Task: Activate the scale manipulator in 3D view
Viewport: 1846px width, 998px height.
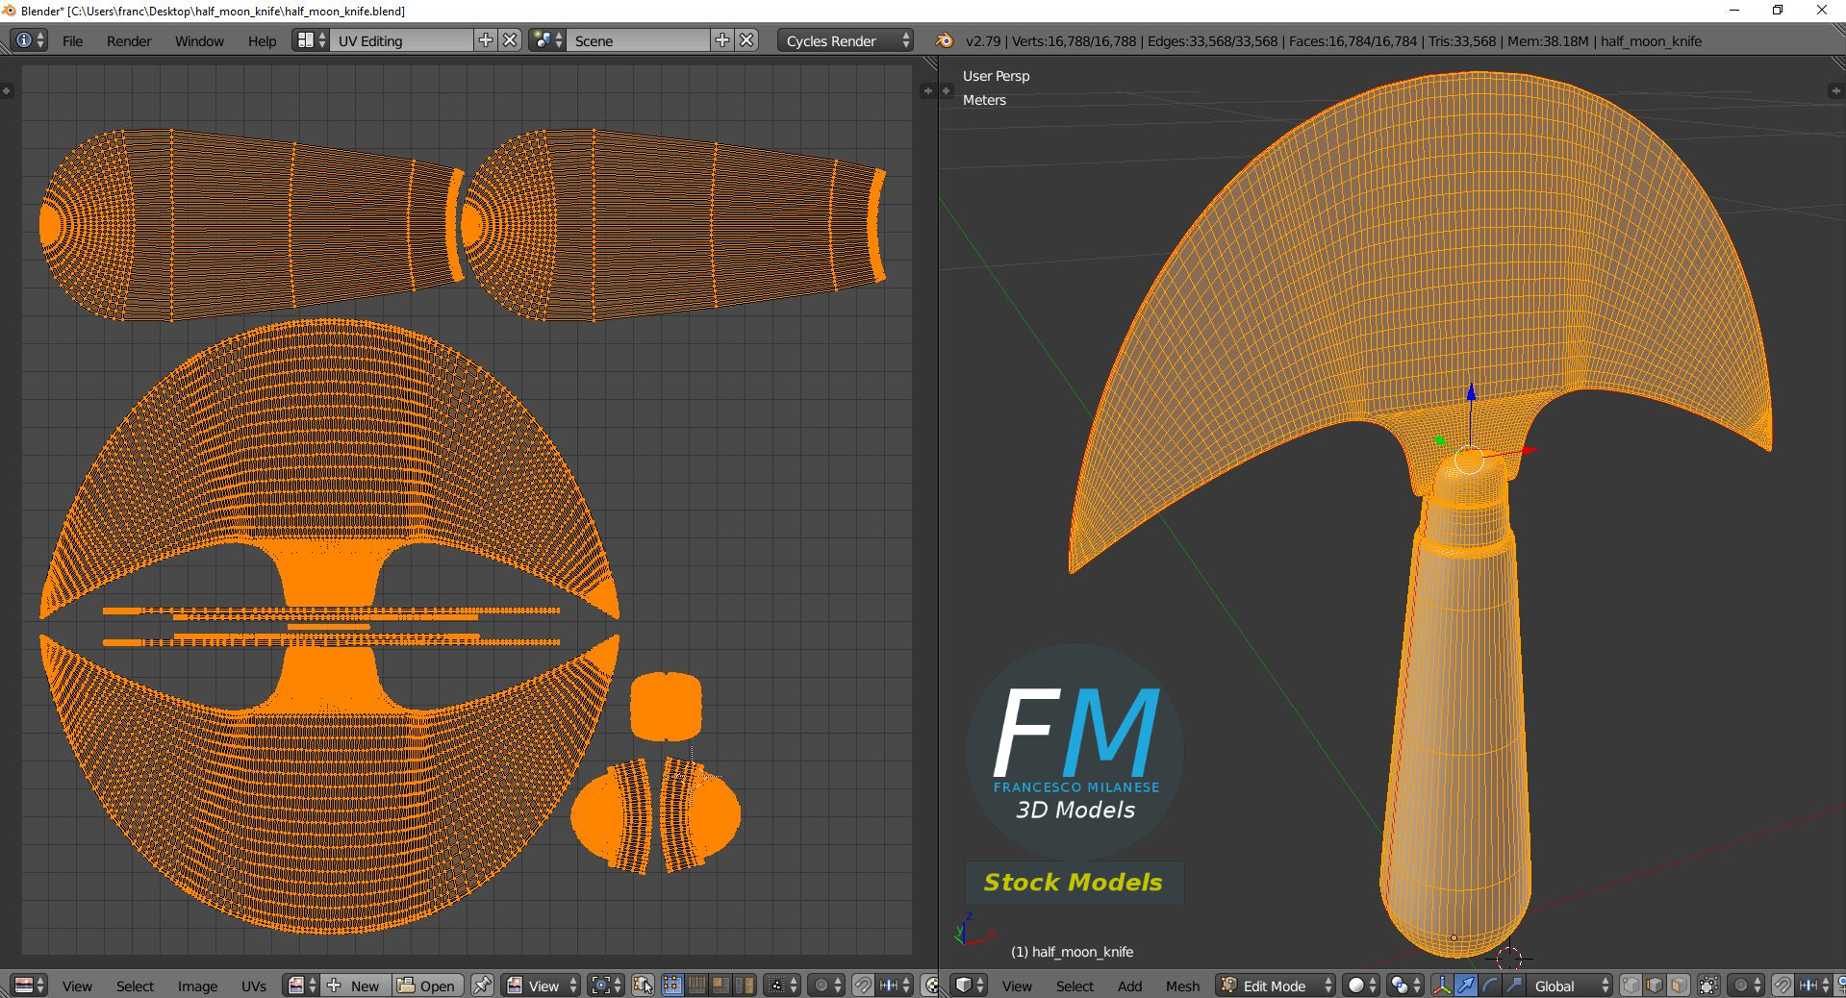Action: coord(1513,986)
